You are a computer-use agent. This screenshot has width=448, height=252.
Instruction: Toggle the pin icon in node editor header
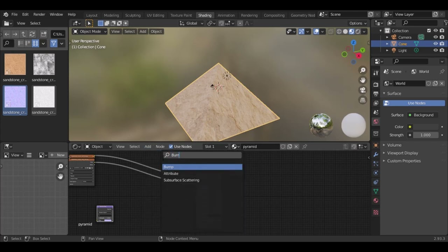click(x=305, y=146)
